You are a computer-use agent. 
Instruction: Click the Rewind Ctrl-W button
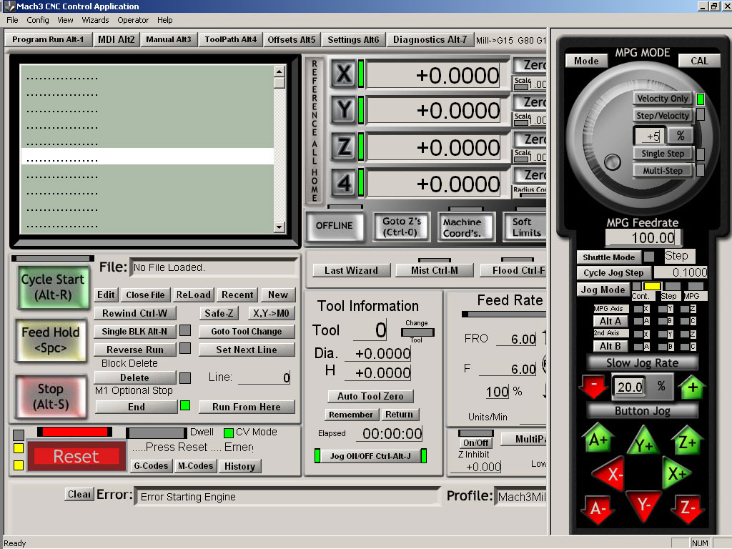point(135,313)
